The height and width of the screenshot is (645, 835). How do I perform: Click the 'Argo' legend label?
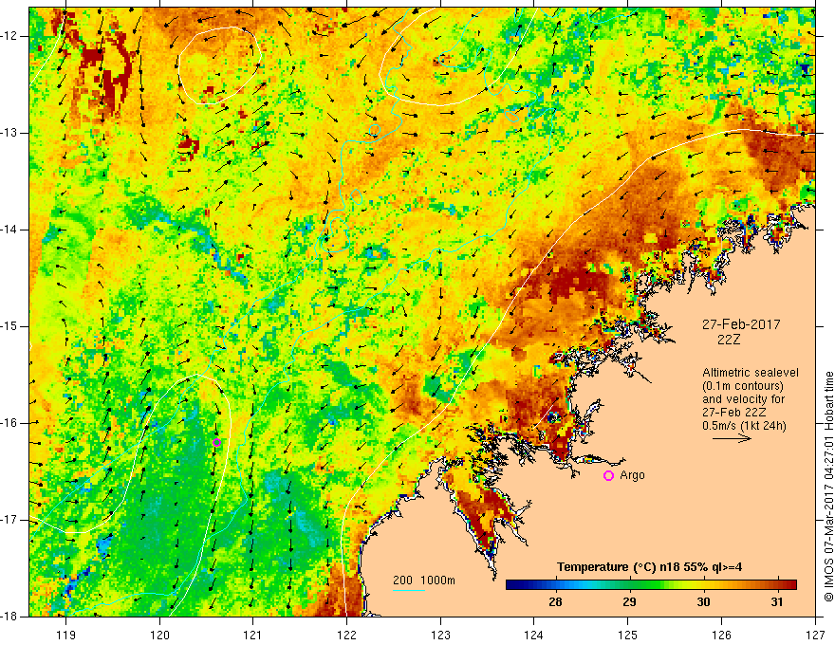(x=632, y=475)
